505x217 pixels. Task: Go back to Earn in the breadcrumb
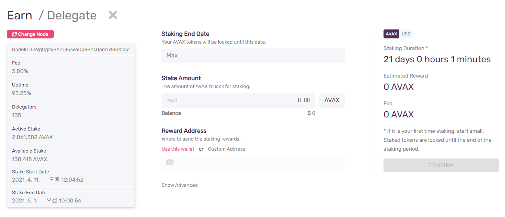point(19,15)
